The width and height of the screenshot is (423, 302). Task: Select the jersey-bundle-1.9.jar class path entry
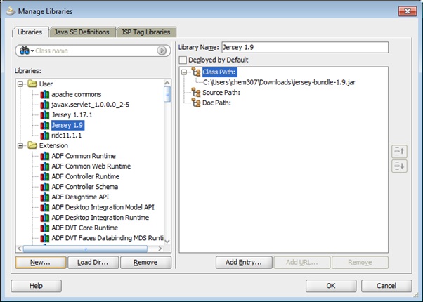pos(279,82)
